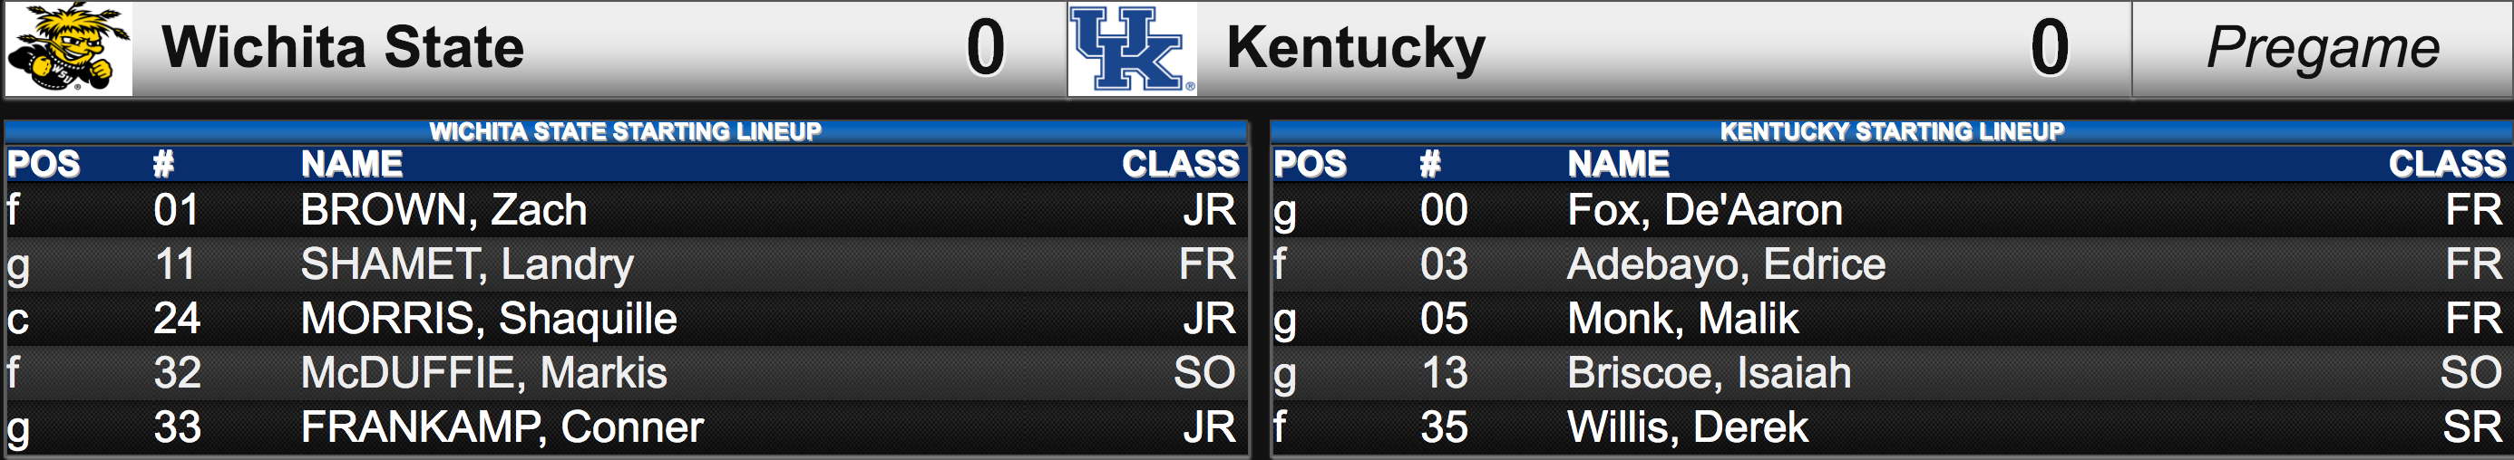Select player SHAMET, Landry row
Viewport: 2514px width, 460px height.
click(x=626, y=265)
